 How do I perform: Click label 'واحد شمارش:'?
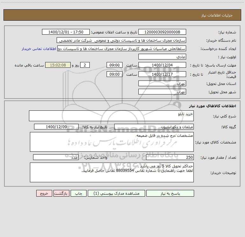click(96, 157)
